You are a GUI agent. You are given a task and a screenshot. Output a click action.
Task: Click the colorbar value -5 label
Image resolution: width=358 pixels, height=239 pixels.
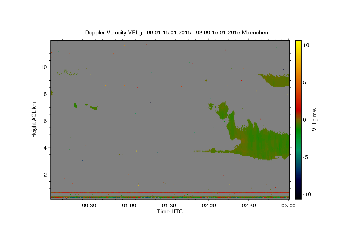tap(305, 157)
